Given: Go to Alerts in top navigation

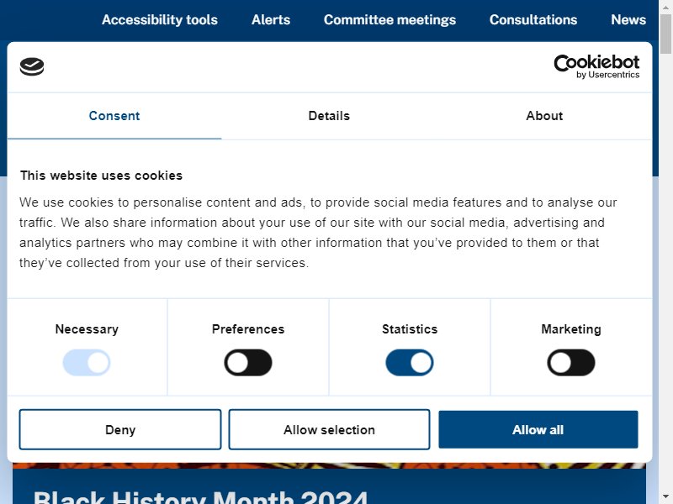Looking at the screenshot, I should (271, 19).
